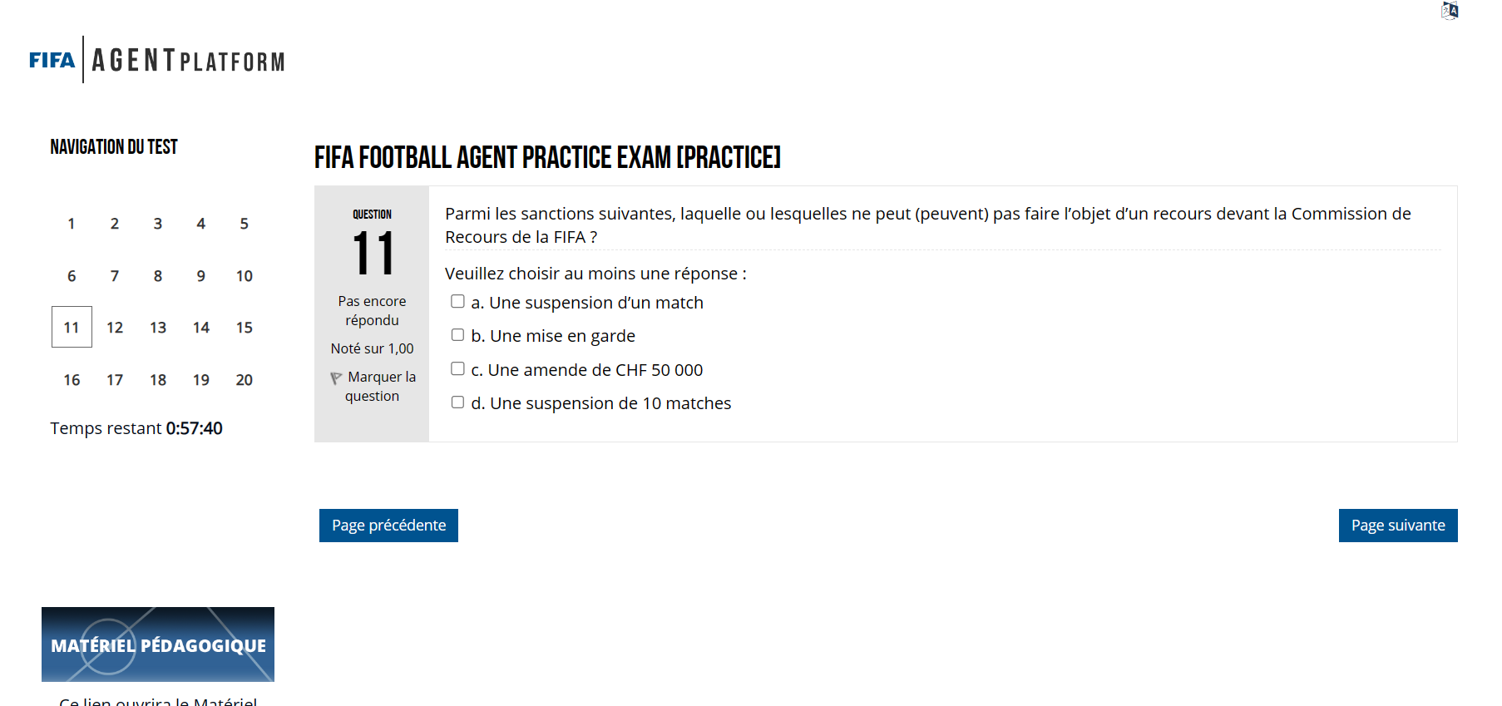This screenshot has height=706, width=1502.
Task: Check answer b, Une mise en garde
Action: pos(457,334)
